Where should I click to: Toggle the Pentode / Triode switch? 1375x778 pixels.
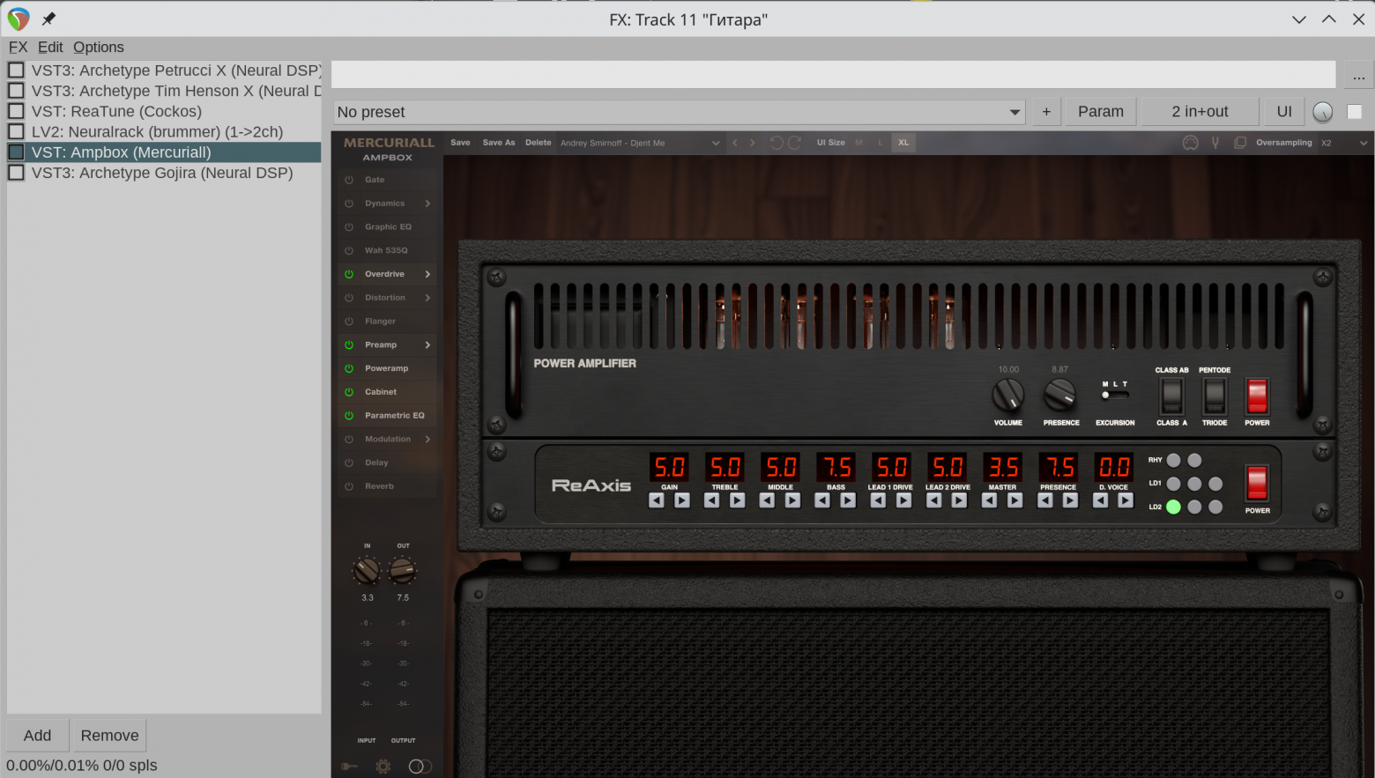(1215, 396)
